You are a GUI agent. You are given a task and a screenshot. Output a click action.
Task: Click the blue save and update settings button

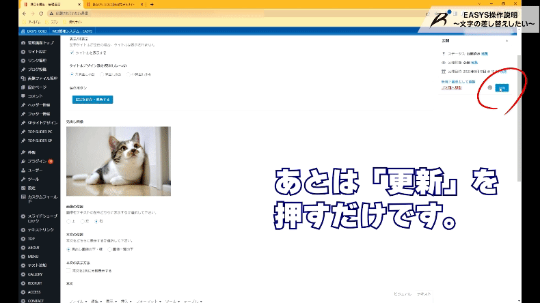coord(93,100)
